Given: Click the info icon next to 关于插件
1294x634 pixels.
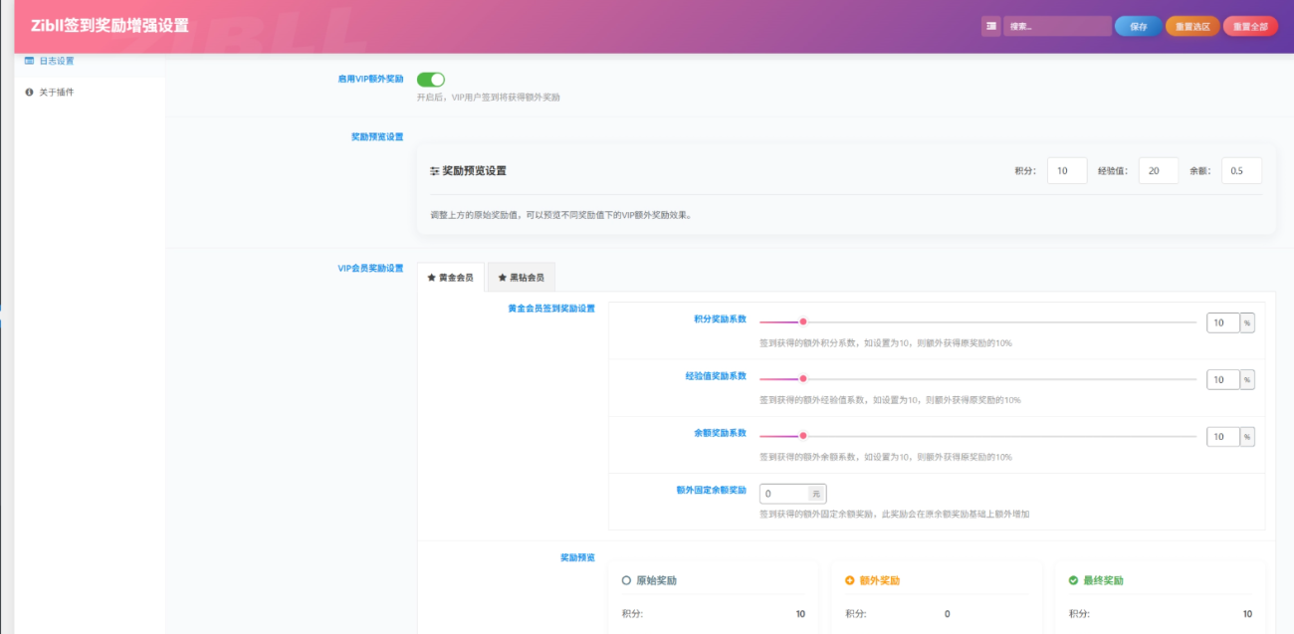Looking at the screenshot, I should point(30,93).
